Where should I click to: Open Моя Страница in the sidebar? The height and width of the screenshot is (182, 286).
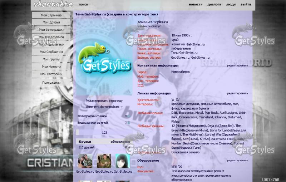tap(51, 15)
